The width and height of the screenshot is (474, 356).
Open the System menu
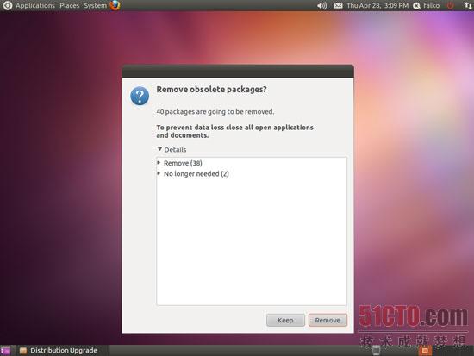(95, 6)
